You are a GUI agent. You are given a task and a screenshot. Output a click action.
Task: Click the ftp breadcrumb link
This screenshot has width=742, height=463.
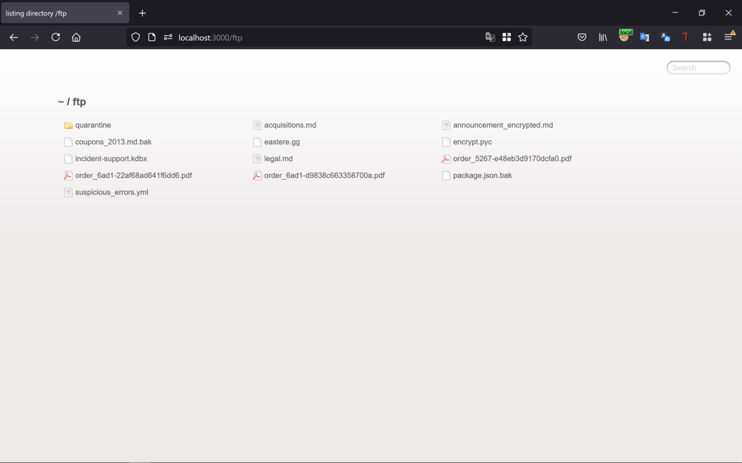pyautogui.click(x=79, y=102)
